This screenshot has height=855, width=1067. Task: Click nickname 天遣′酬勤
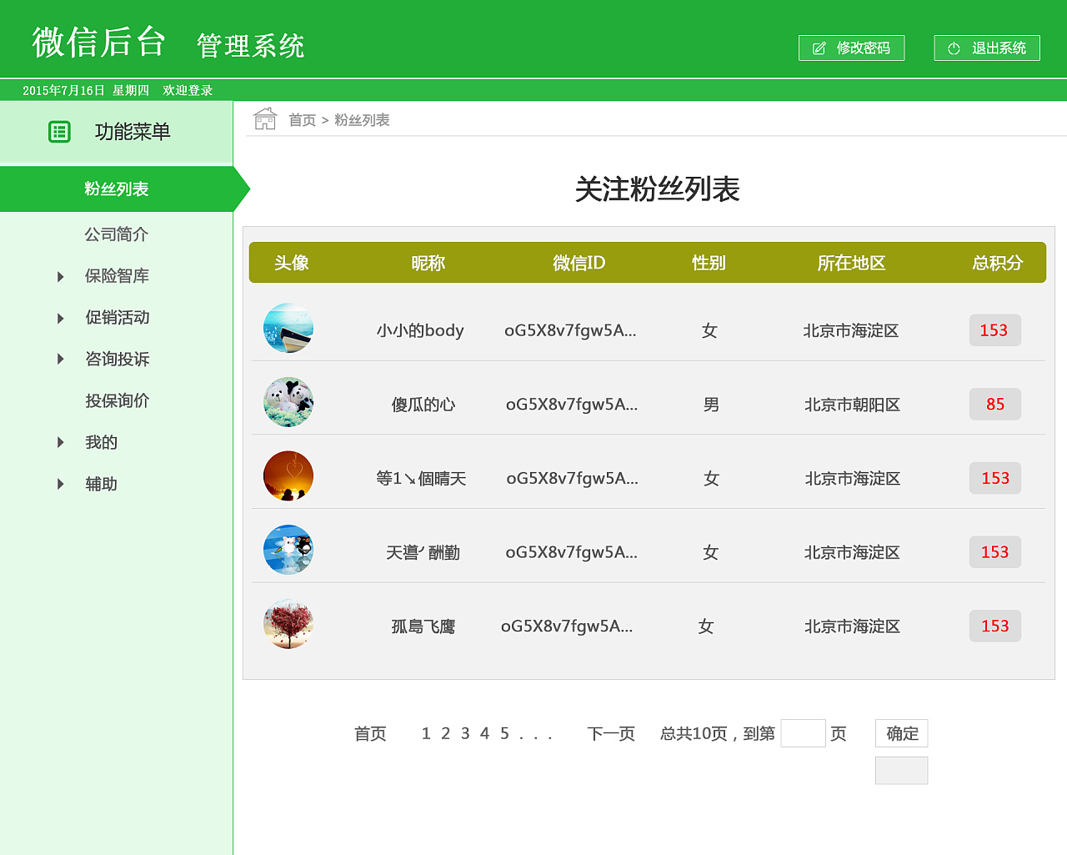[423, 552]
